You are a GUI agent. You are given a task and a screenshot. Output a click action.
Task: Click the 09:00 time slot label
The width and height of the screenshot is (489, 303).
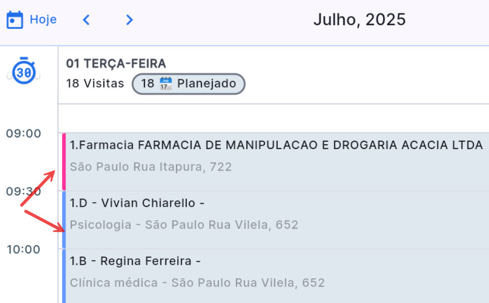tap(23, 133)
